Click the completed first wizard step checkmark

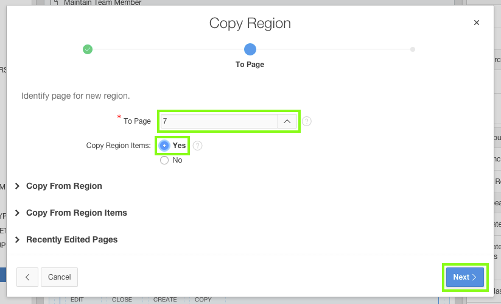coord(88,49)
